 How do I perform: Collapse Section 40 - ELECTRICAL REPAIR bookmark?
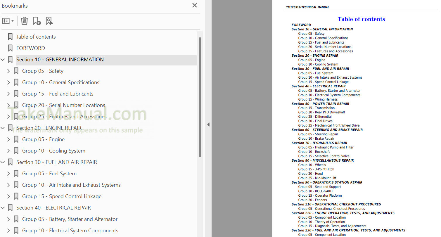pyautogui.click(x=3, y=208)
